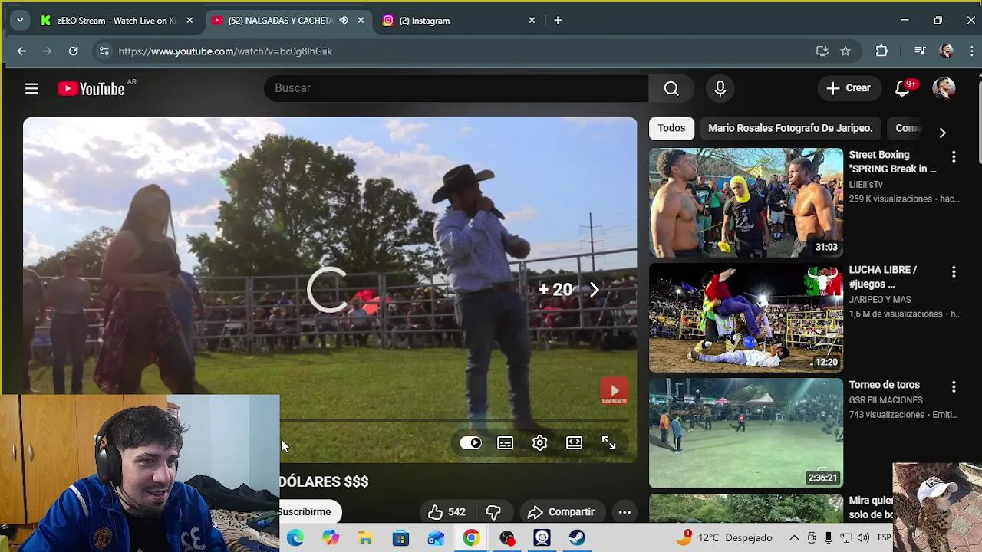This screenshot has height=552, width=982.
Task: Reload the page in Chrome
Action: point(73,51)
